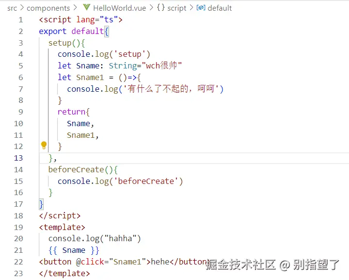Click the chevron after src in the breadcrumb
Viewport: 349px width, 280px height.
[22, 8]
